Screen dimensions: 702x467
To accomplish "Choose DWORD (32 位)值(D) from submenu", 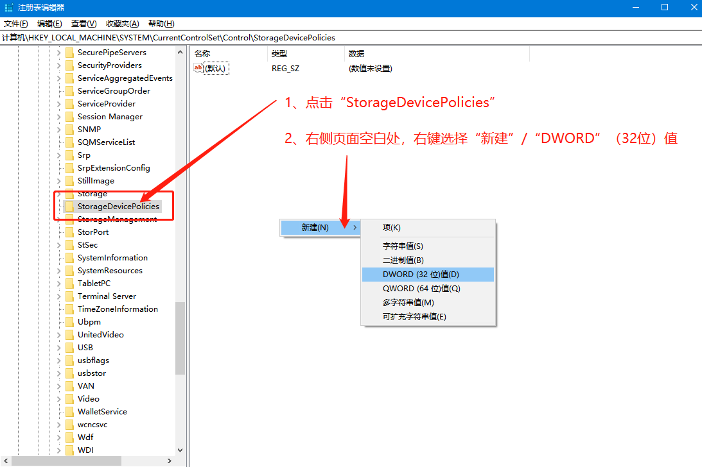I will tap(421, 275).
